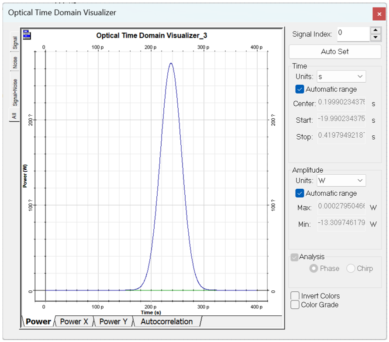This screenshot has height=342, width=389.
Task: Toggle Automatic range under Time
Action: tap(299, 89)
